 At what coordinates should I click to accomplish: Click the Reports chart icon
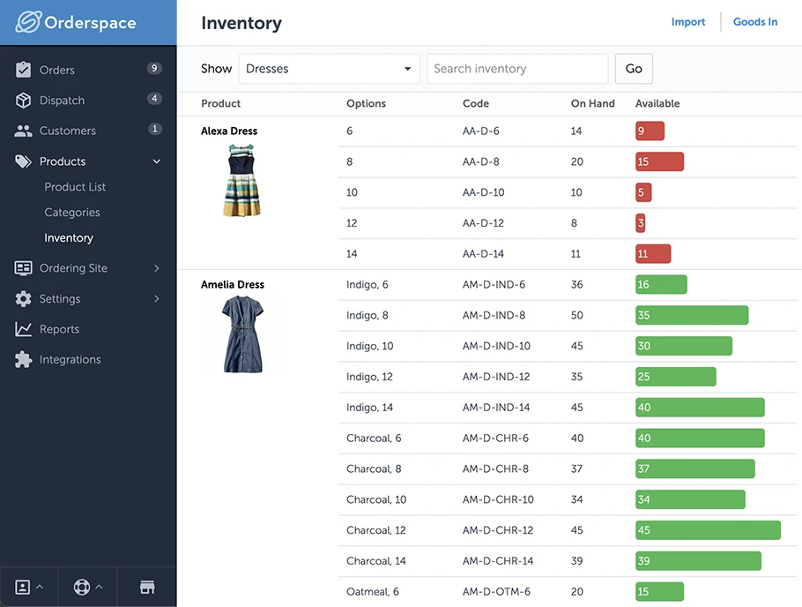[24, 329]
